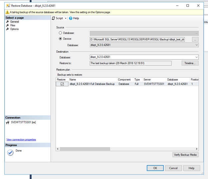208x179 pixels.
Task: Click the Device backup path field
Action: click(x=137, y=39)
